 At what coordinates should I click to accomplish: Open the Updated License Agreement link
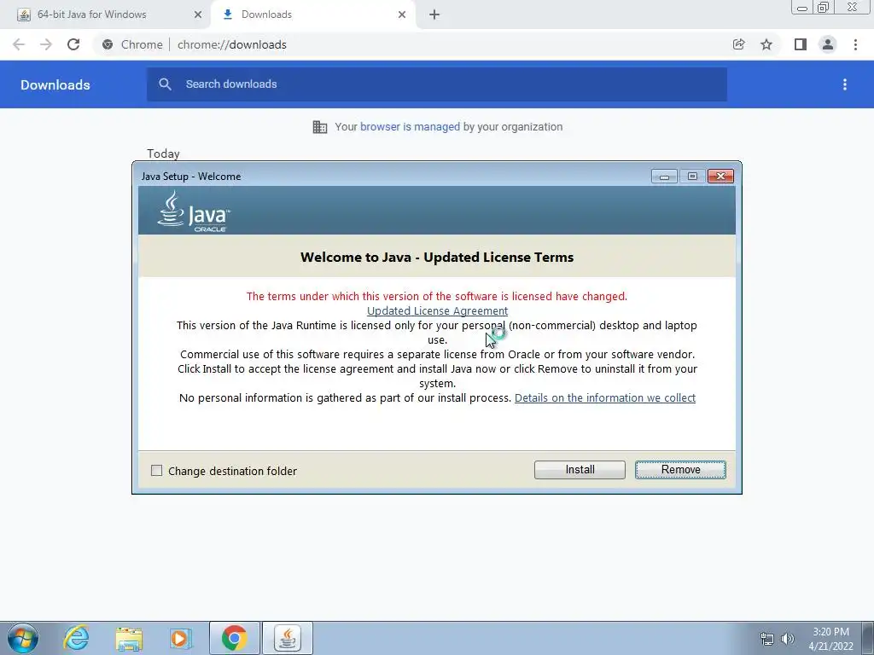[437, 310]
